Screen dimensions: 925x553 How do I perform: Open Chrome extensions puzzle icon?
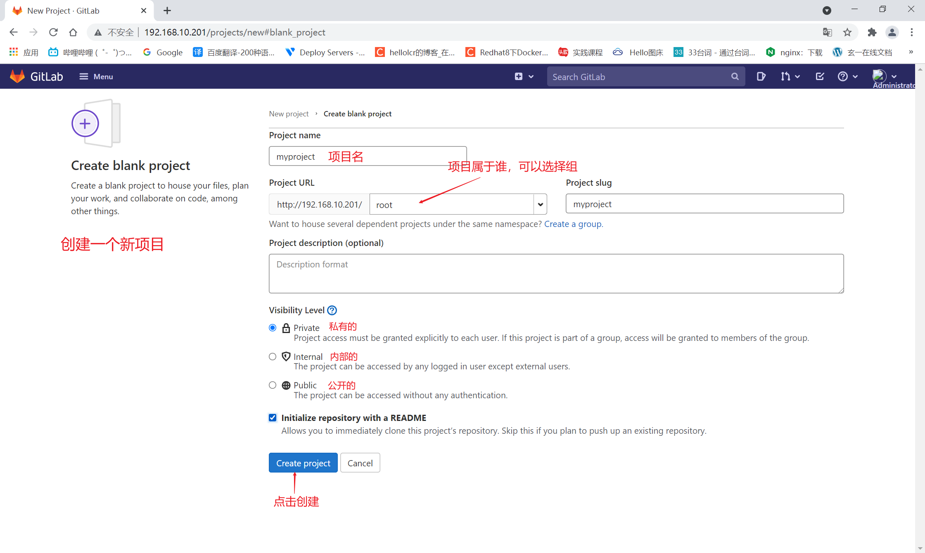tap(872, 32)
